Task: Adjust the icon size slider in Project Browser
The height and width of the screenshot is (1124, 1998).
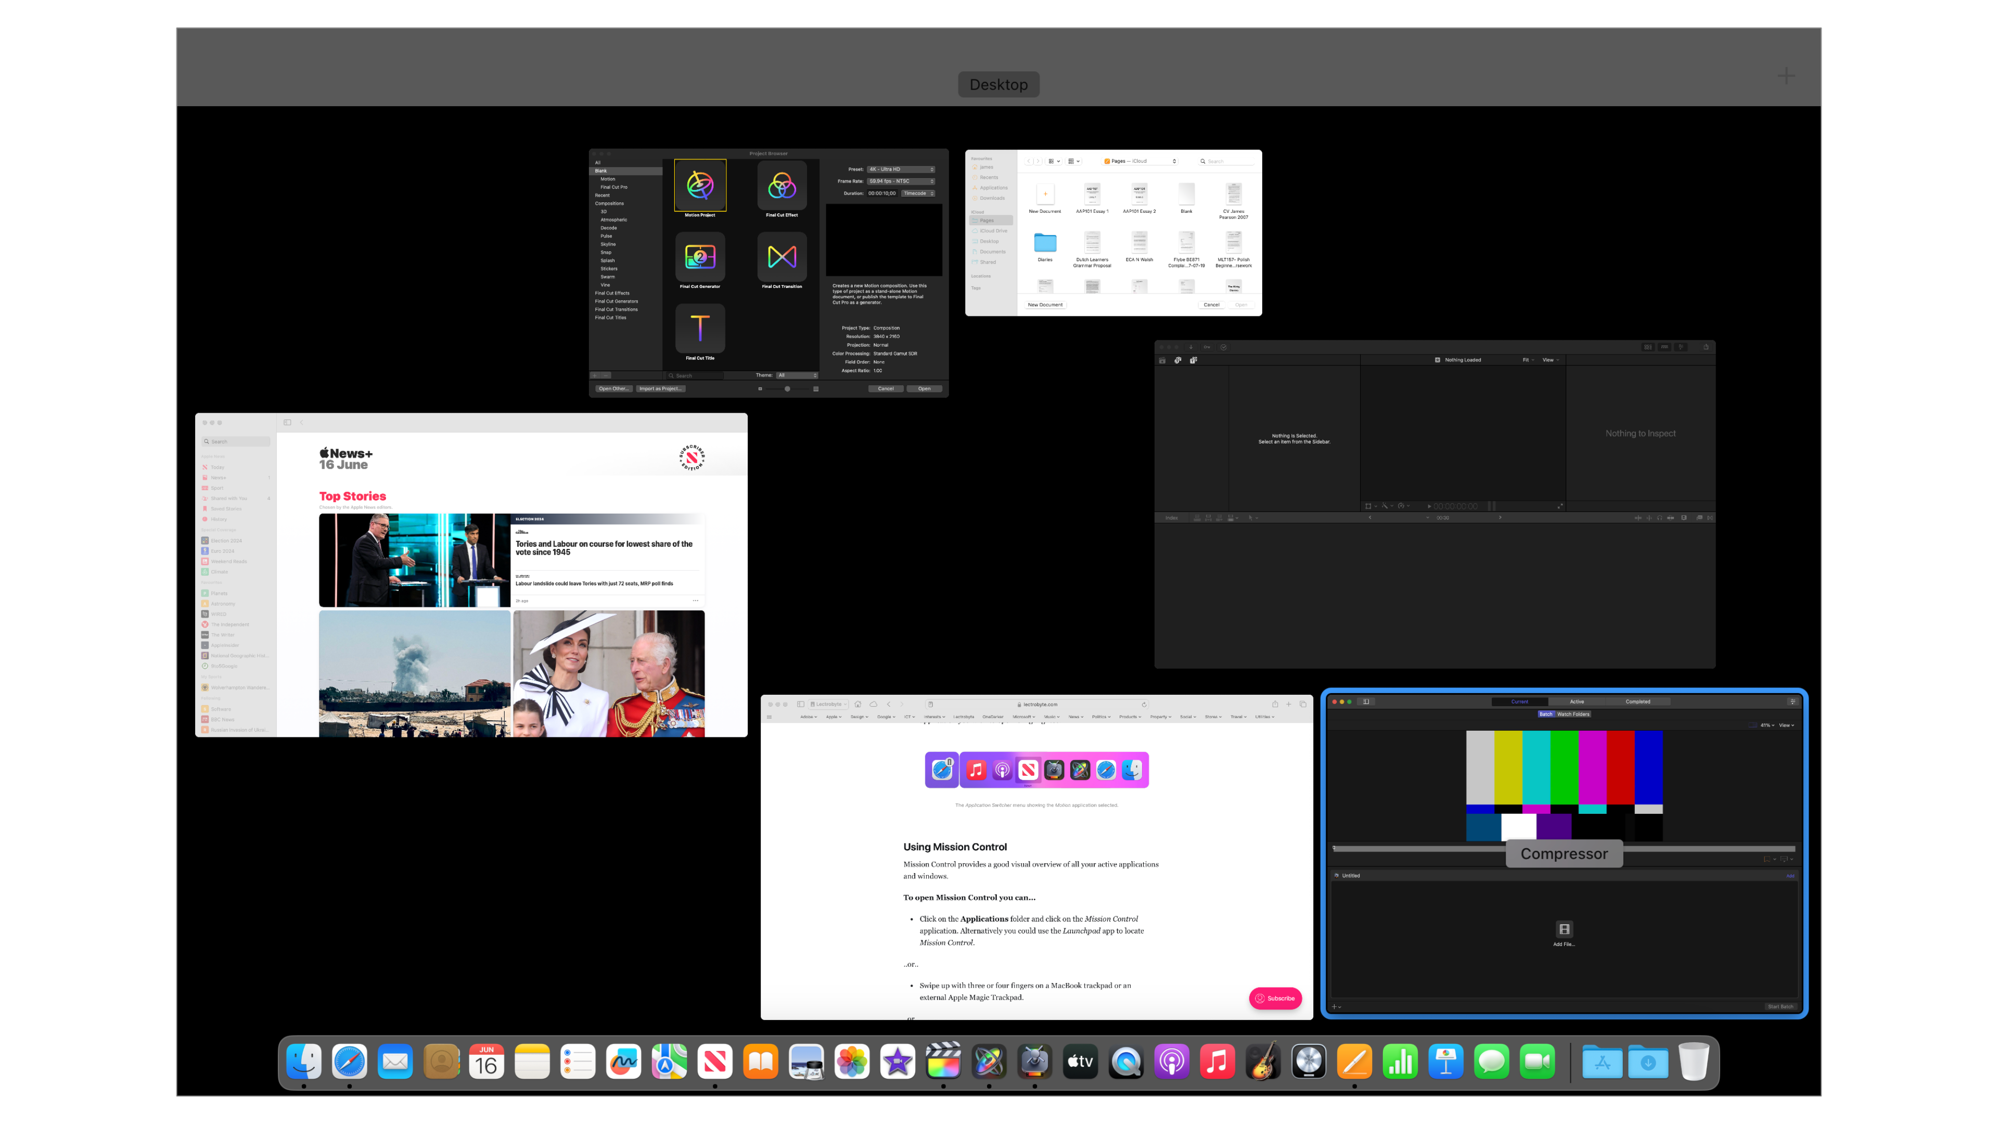Action: [x=787, y=389]
